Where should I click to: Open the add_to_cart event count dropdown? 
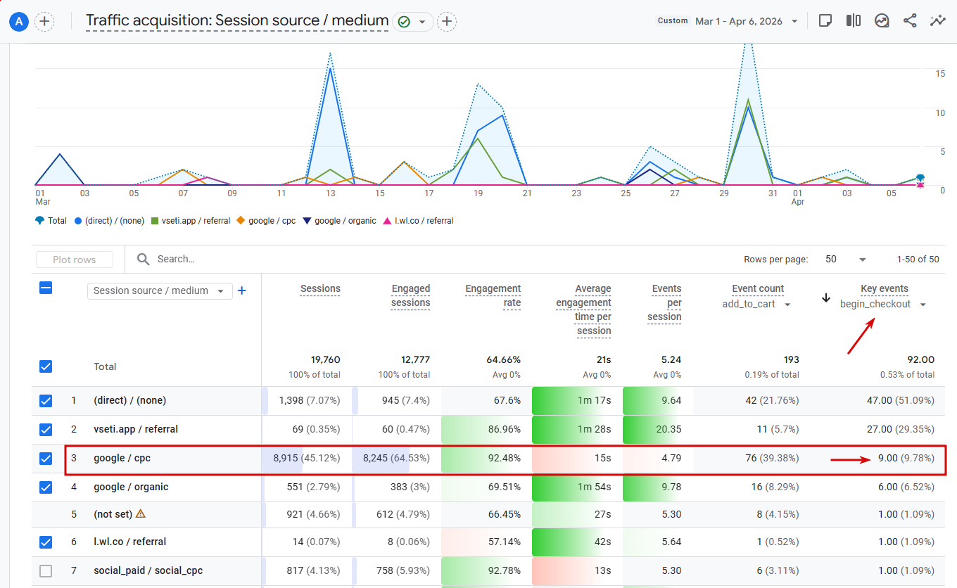pos(756,305)
